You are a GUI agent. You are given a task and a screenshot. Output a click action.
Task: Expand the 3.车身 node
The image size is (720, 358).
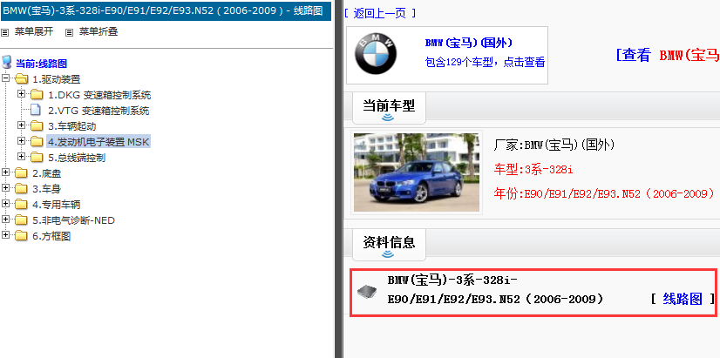(x=5, y=187)
